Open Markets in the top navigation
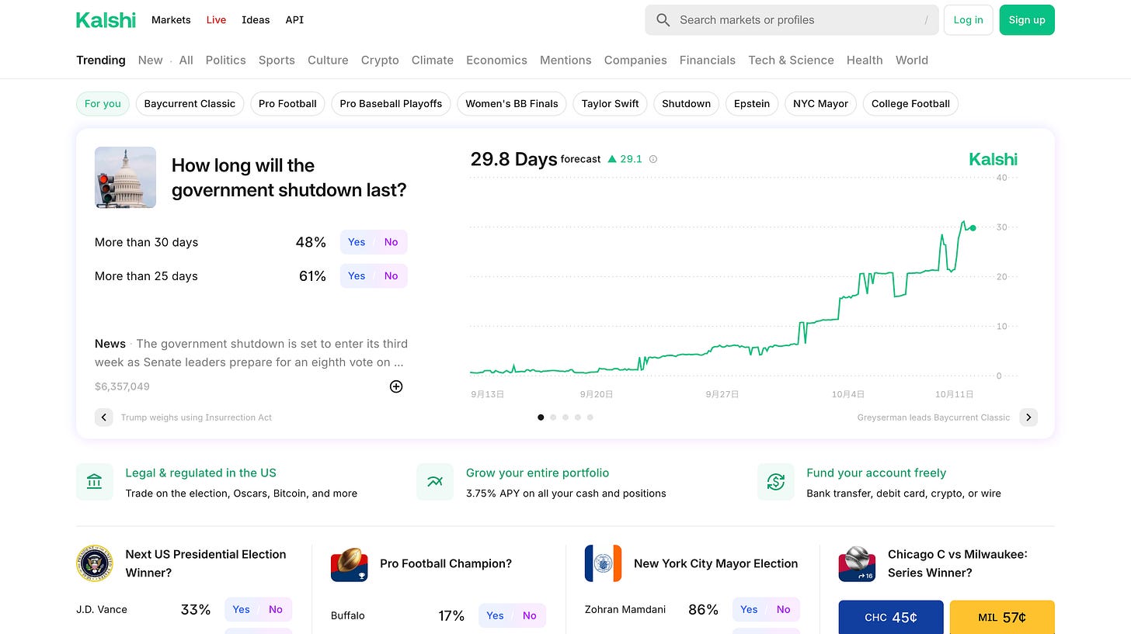Screen dimensions: 1131x634 tap(171, 20)
